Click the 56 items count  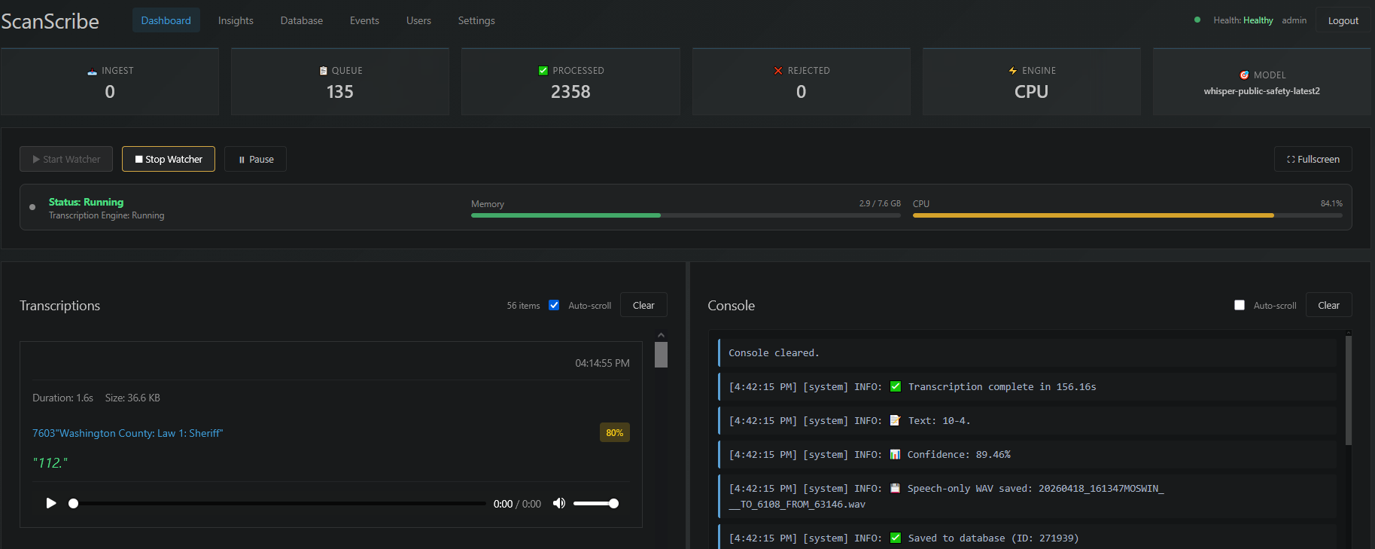(523, 306)
